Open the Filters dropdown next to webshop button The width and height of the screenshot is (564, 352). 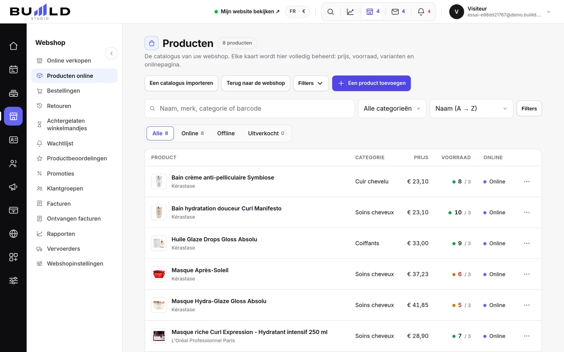311,83
